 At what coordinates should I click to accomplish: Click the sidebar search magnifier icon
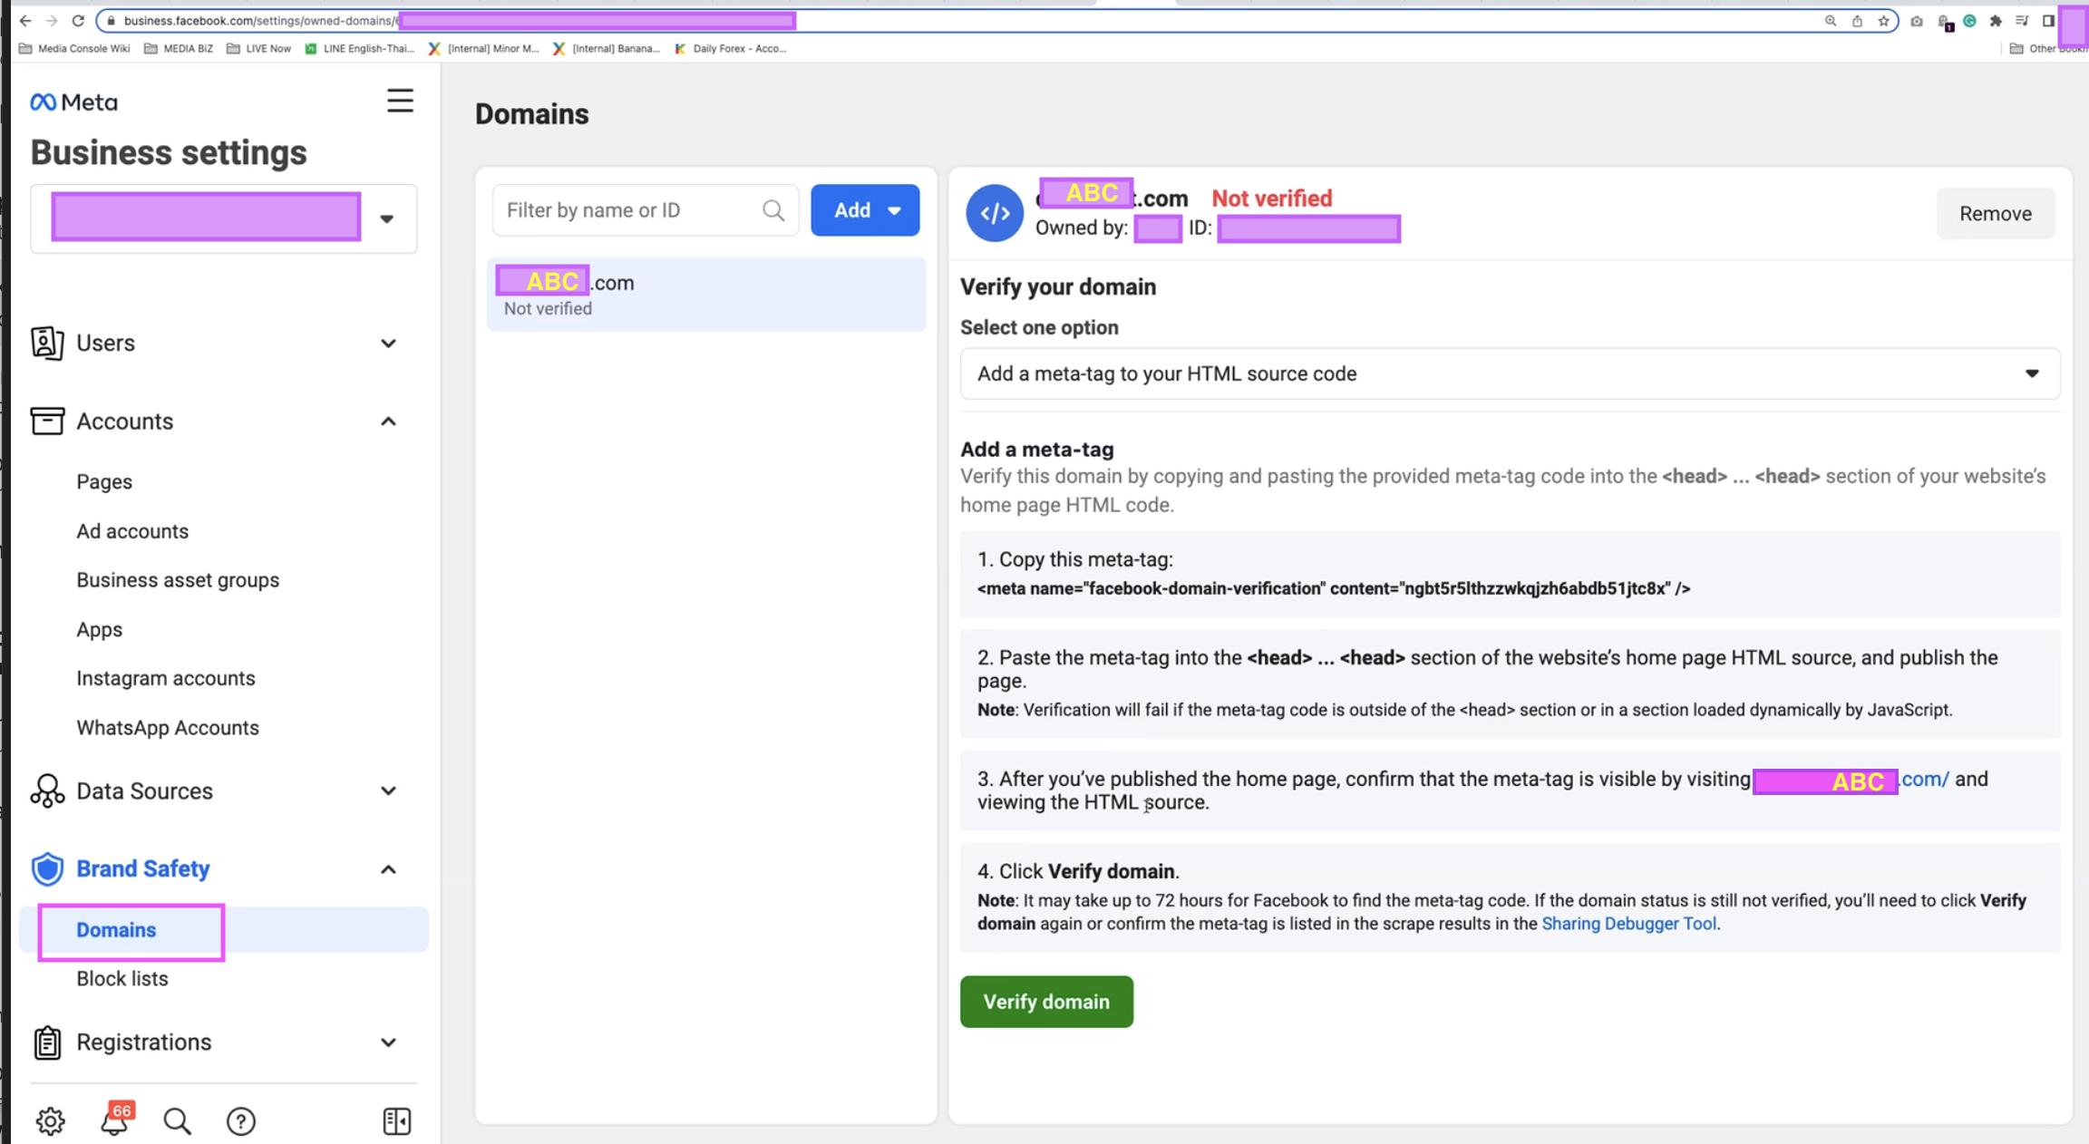pos(177,1121)
